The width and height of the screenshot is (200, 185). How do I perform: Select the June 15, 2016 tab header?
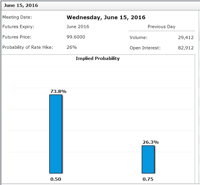click(x=21, y=5)
